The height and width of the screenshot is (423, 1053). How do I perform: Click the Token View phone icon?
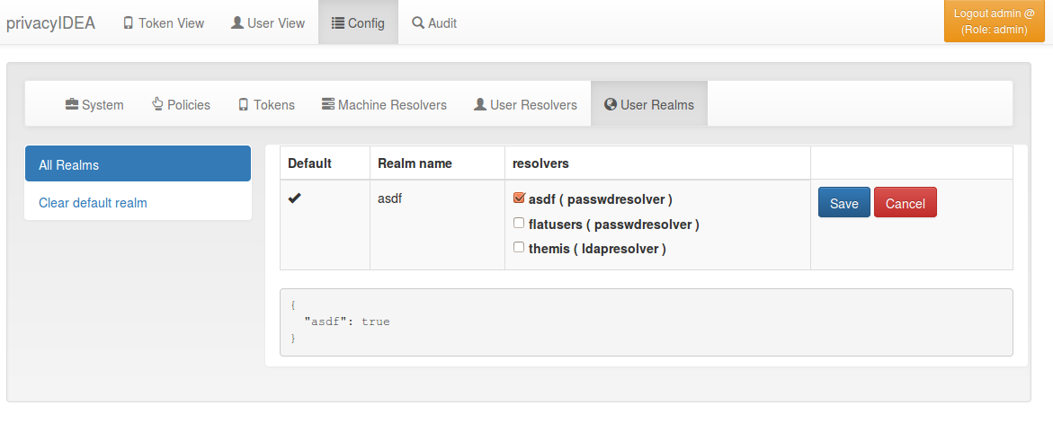click(129, 22)
